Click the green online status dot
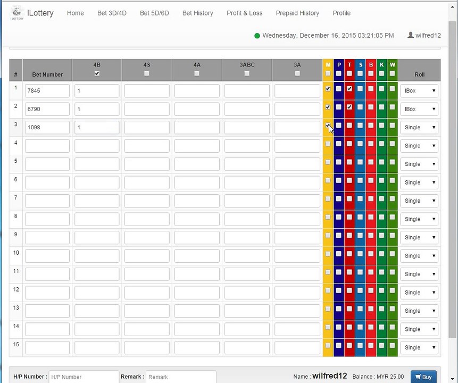The height and width of the screenshot is (383, 458). click(257, 36)
